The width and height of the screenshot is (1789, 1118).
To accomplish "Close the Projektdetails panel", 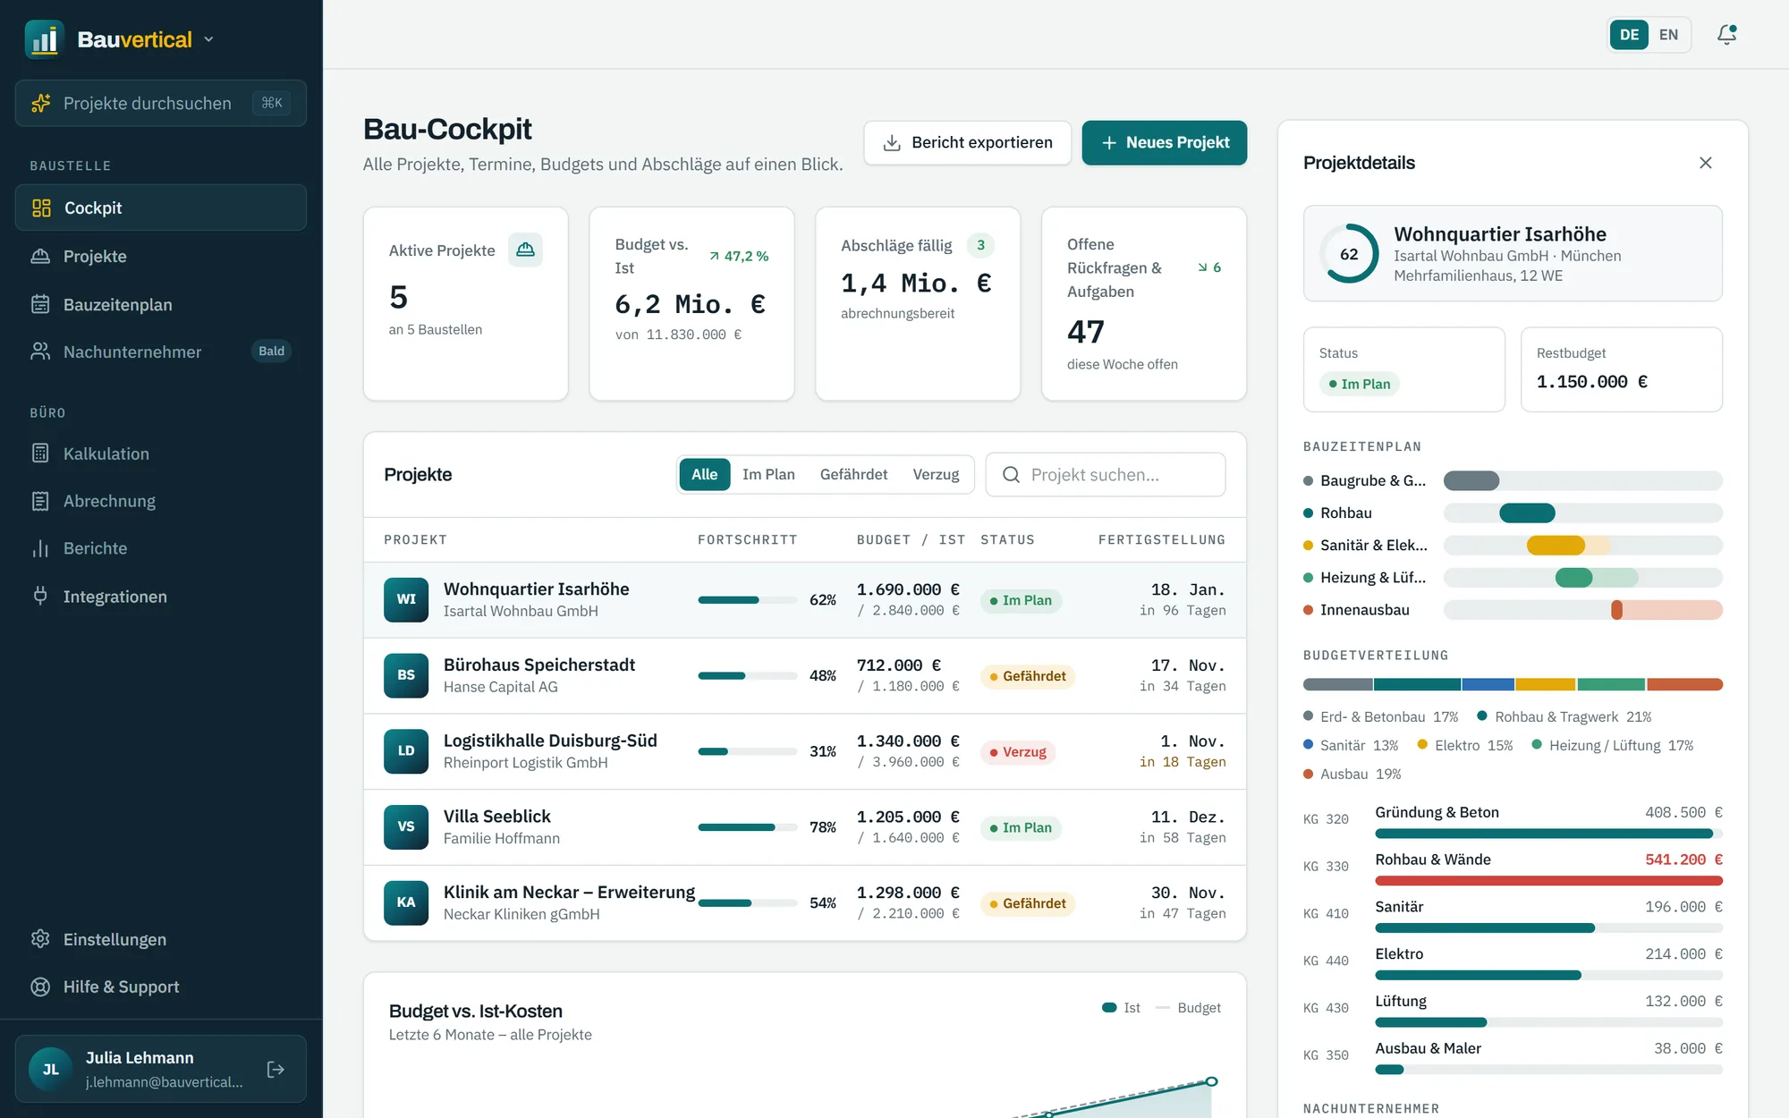I will tap(1706, 163).
